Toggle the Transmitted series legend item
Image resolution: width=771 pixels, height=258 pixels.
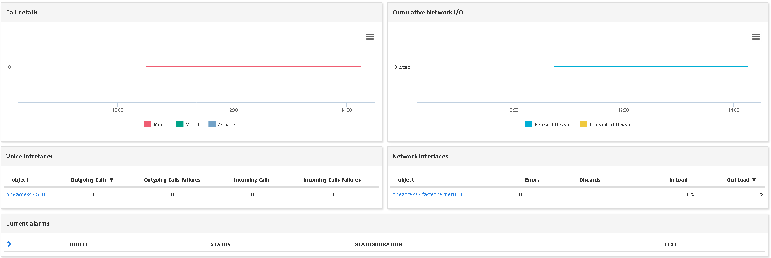(605, 124)
